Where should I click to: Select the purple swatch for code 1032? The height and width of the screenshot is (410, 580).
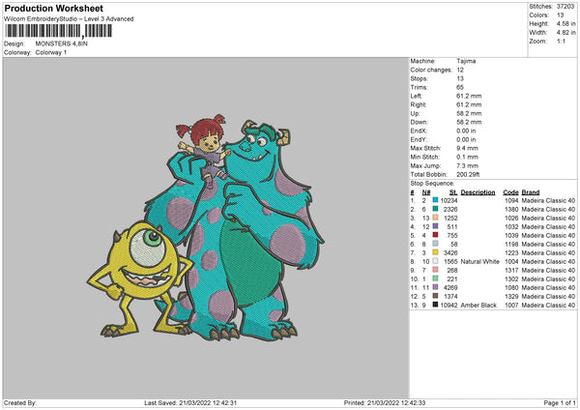point(435,226)
